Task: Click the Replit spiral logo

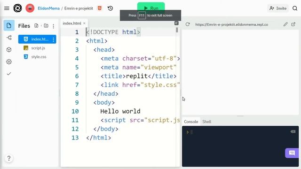Action: (x=17, y=8)
